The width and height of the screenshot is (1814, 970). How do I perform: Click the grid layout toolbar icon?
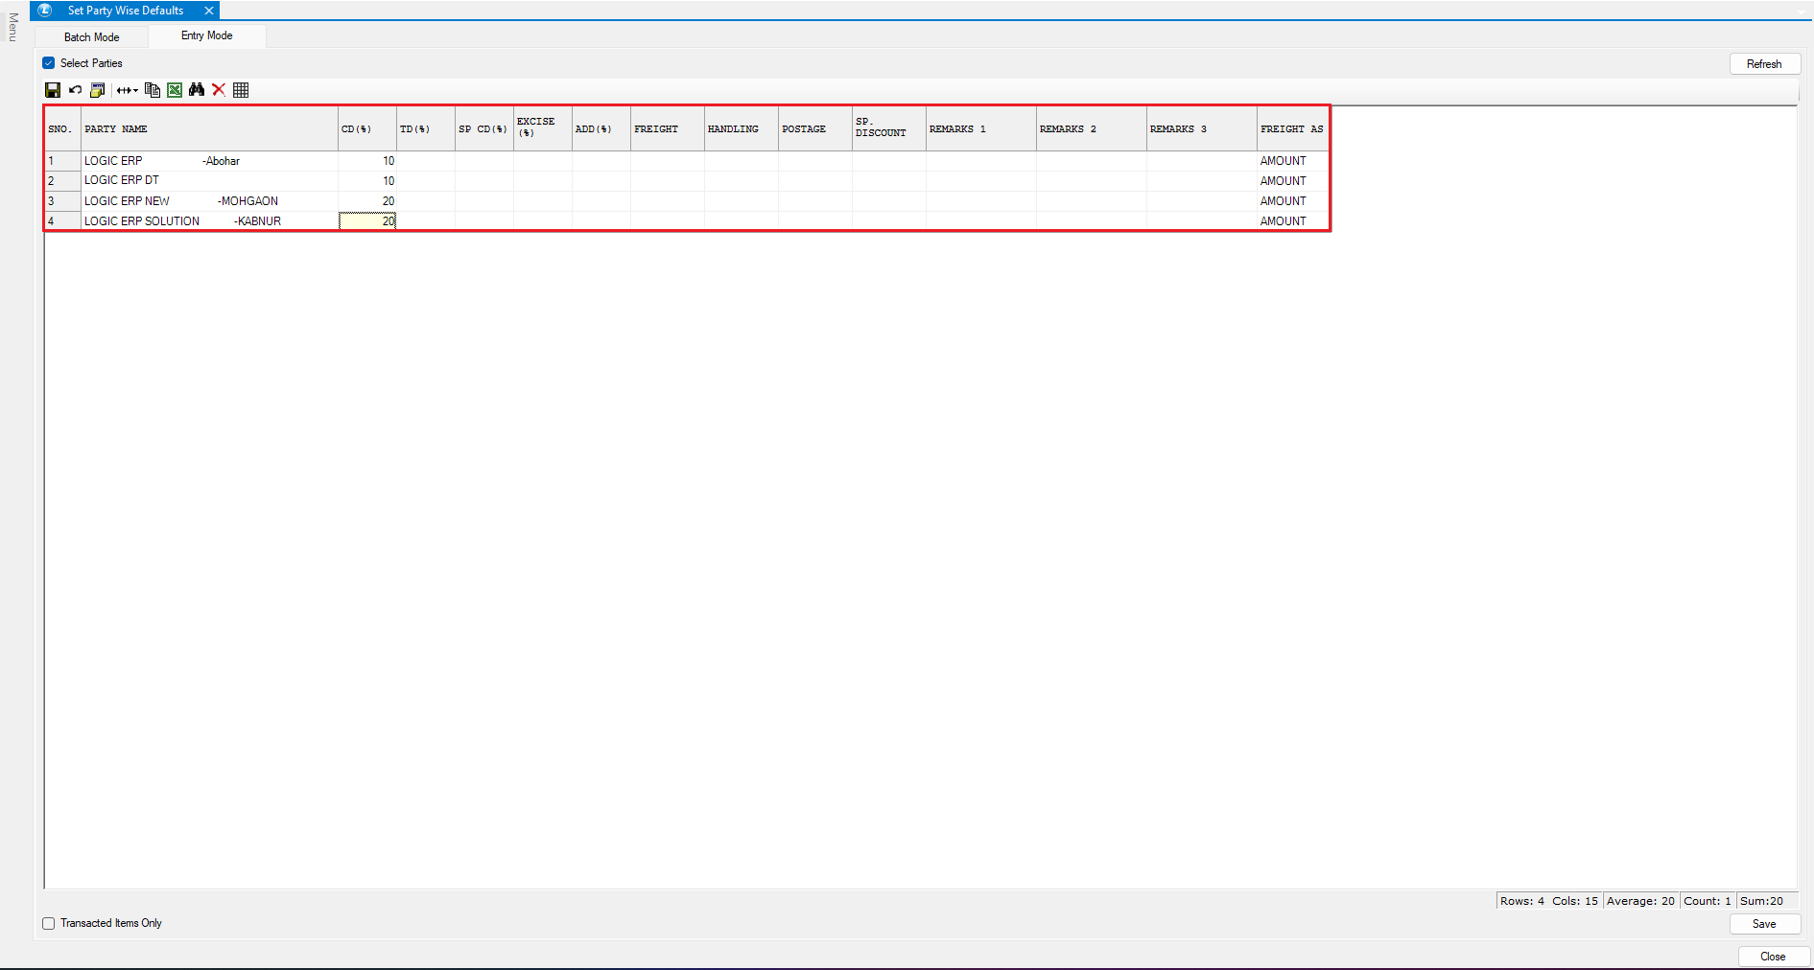(x=241, y=90)
